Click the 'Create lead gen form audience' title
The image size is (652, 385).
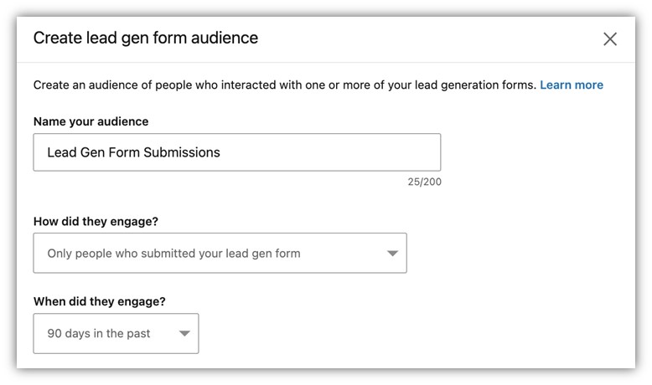pyautogui.click(x=145, y=38)
